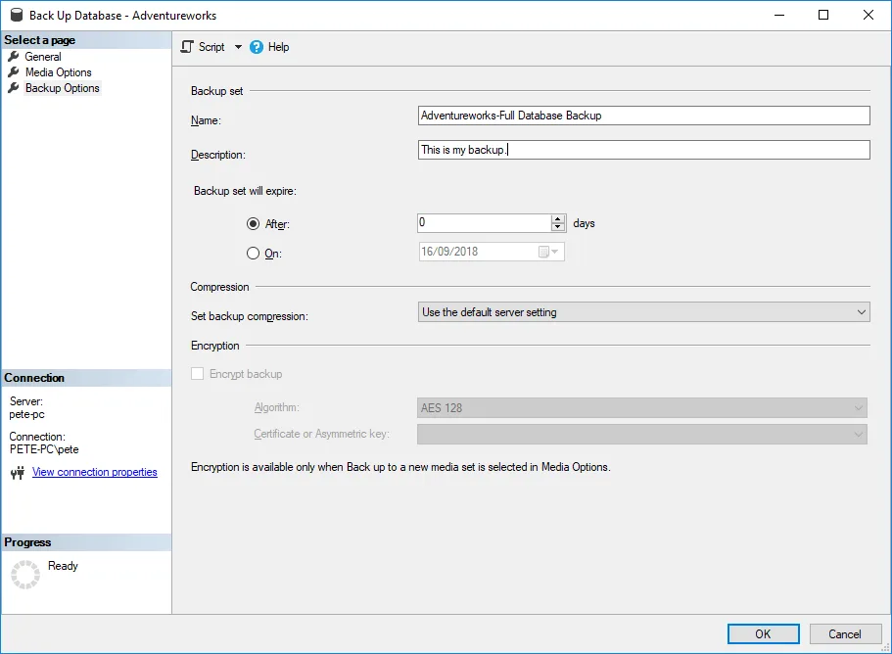Click the expire-after days number field
Viewport: 892px width, 654px height.
(x=484, y=222)
